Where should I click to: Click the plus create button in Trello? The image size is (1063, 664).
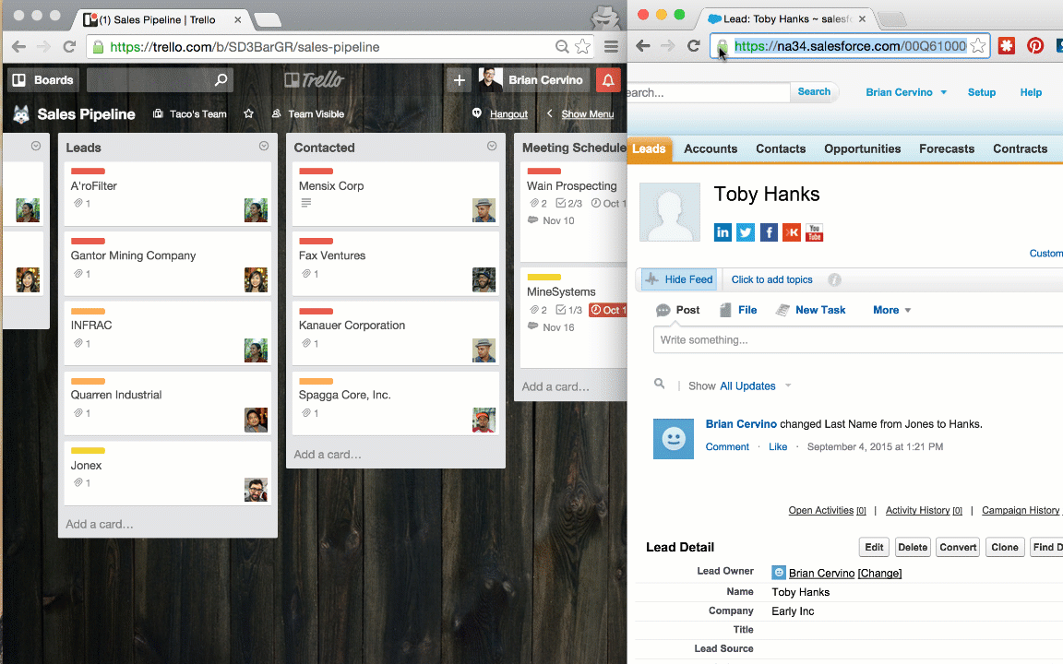[x=459, y=80]
